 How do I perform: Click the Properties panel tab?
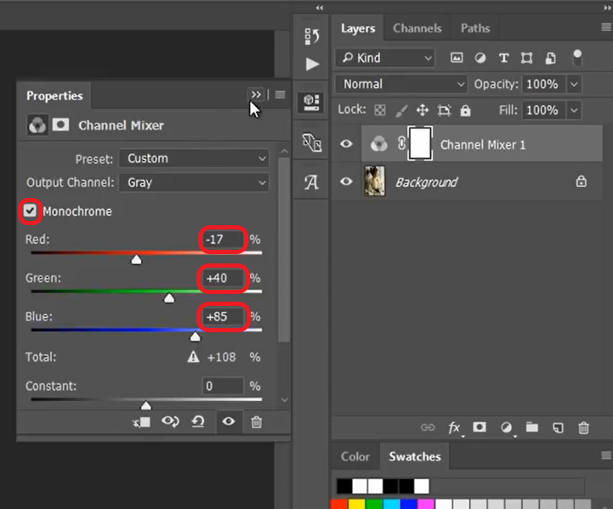(54, 96)
